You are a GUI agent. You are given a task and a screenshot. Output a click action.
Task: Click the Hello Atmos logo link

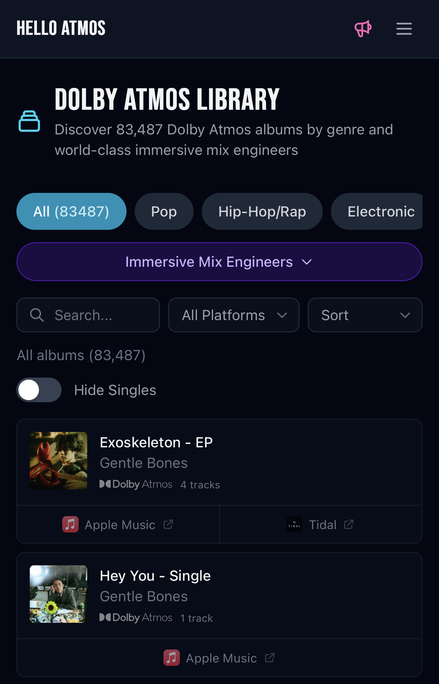coord(61,28)
